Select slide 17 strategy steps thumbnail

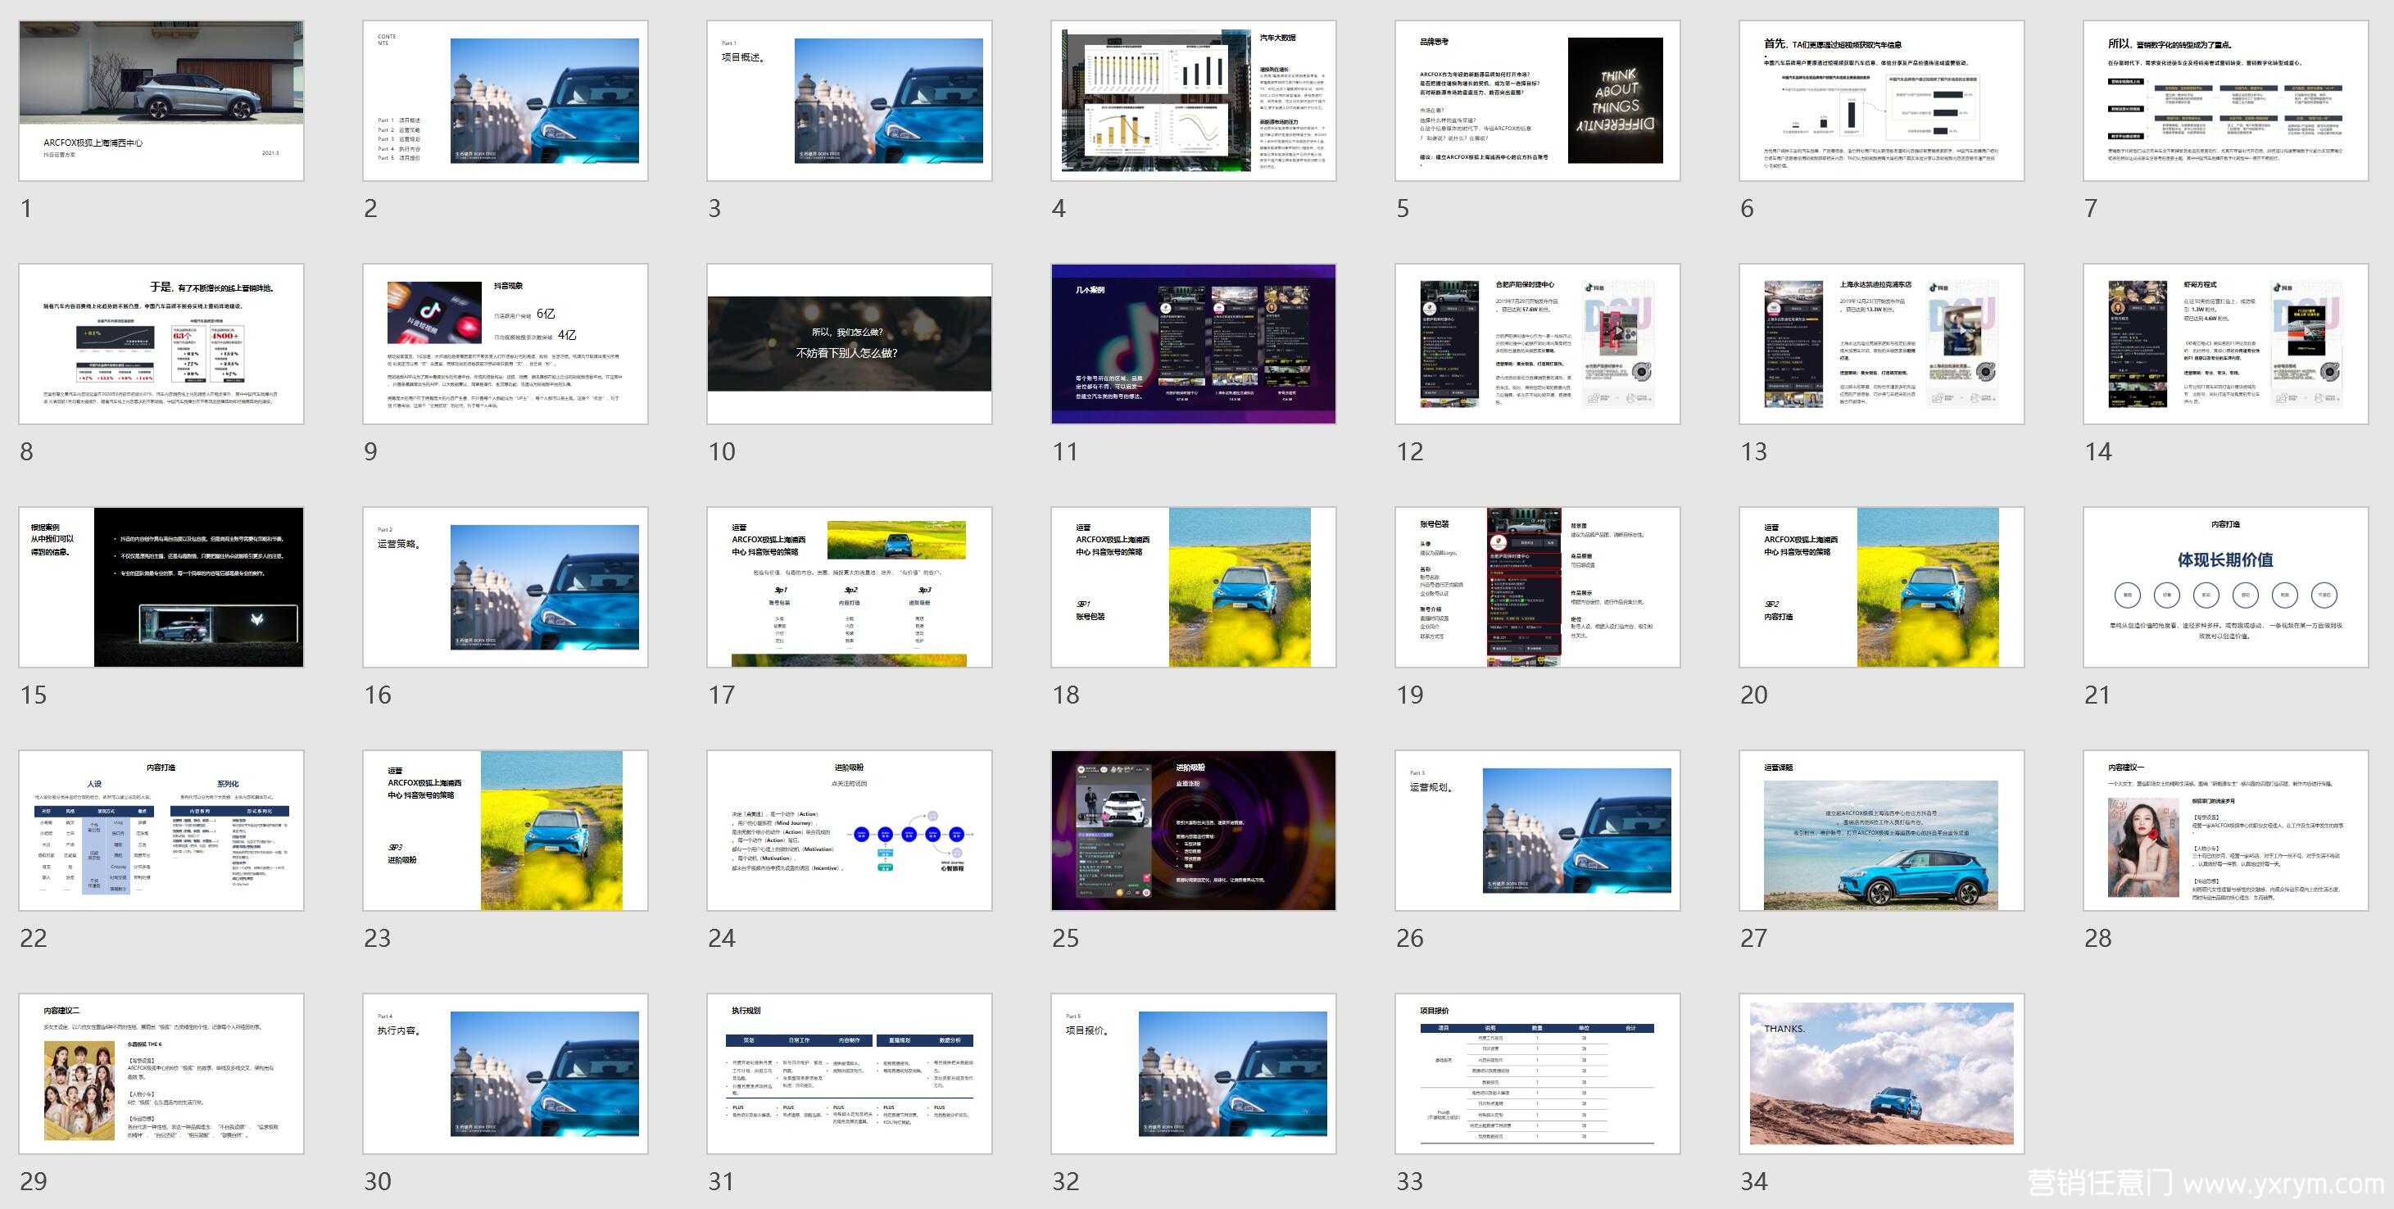850,587
